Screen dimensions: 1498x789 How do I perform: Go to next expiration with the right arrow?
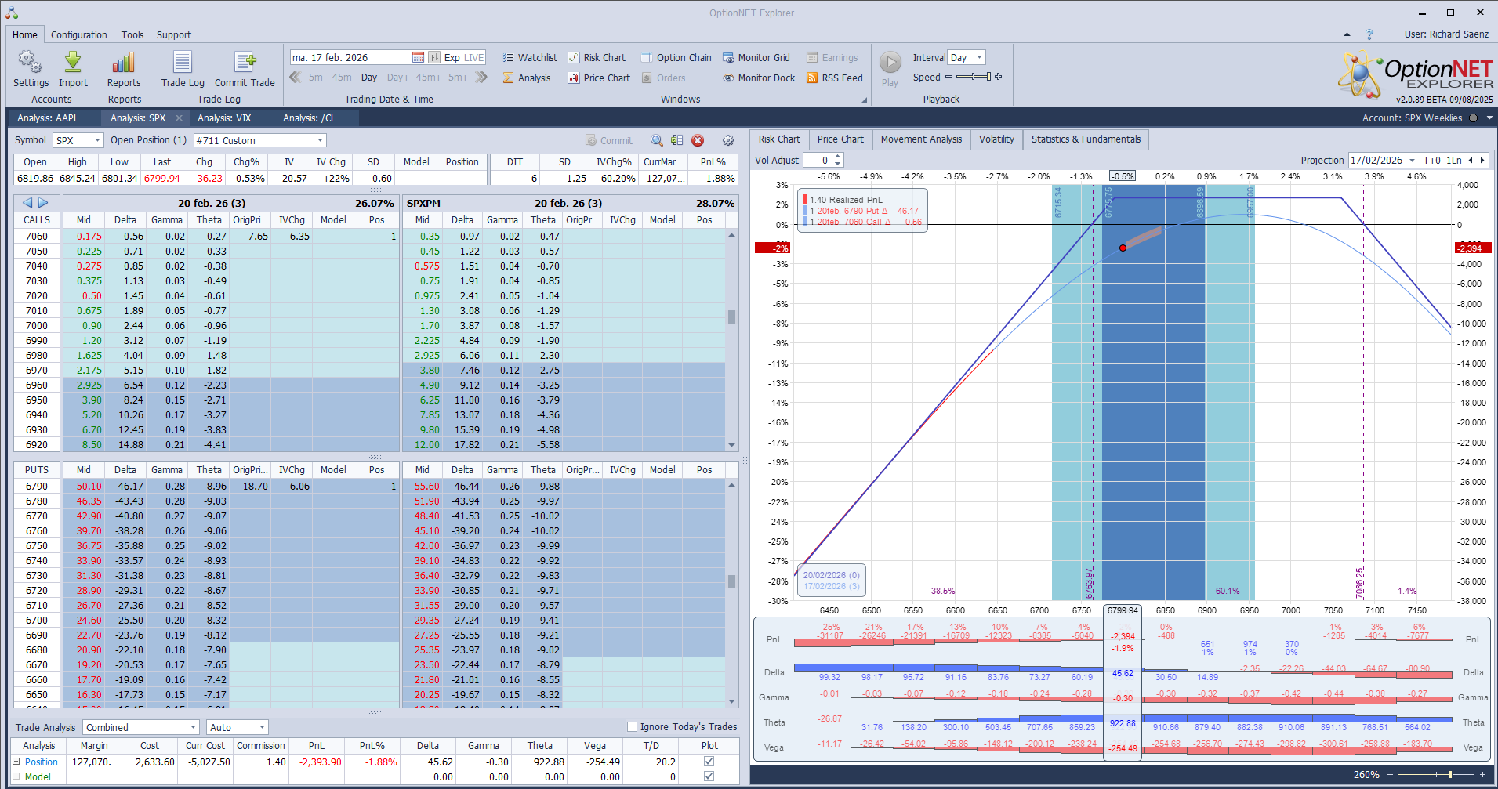(x=43, y=202)
